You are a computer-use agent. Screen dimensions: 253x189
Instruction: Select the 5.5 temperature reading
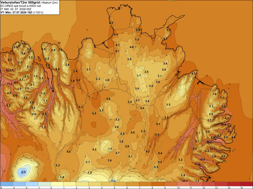click(157, 134)
